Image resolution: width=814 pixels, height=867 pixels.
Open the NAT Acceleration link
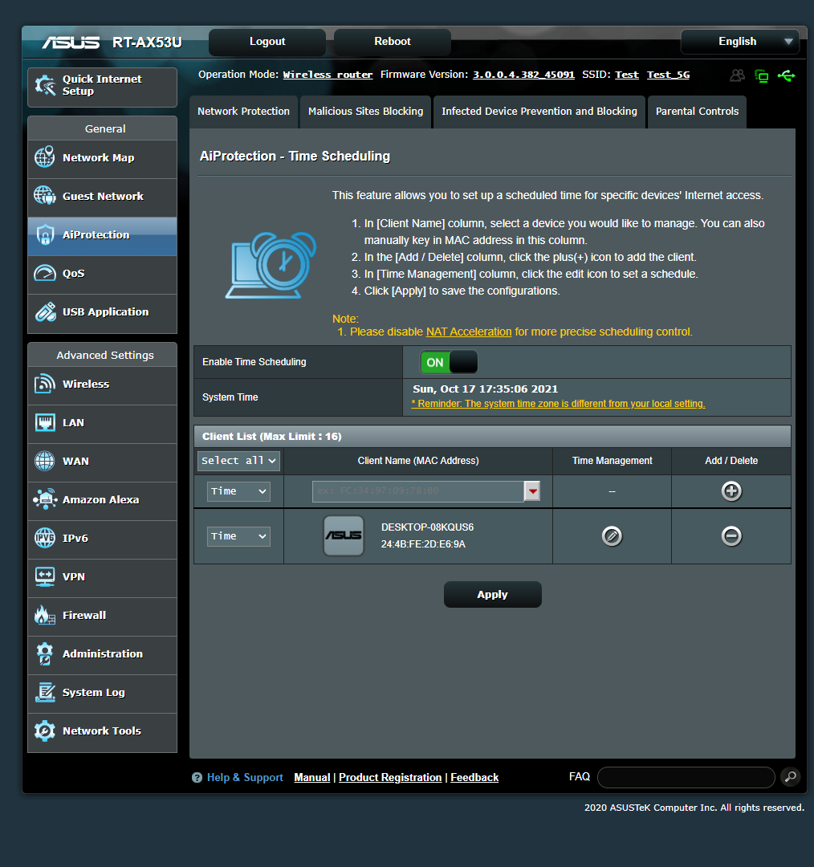point(468,332)
